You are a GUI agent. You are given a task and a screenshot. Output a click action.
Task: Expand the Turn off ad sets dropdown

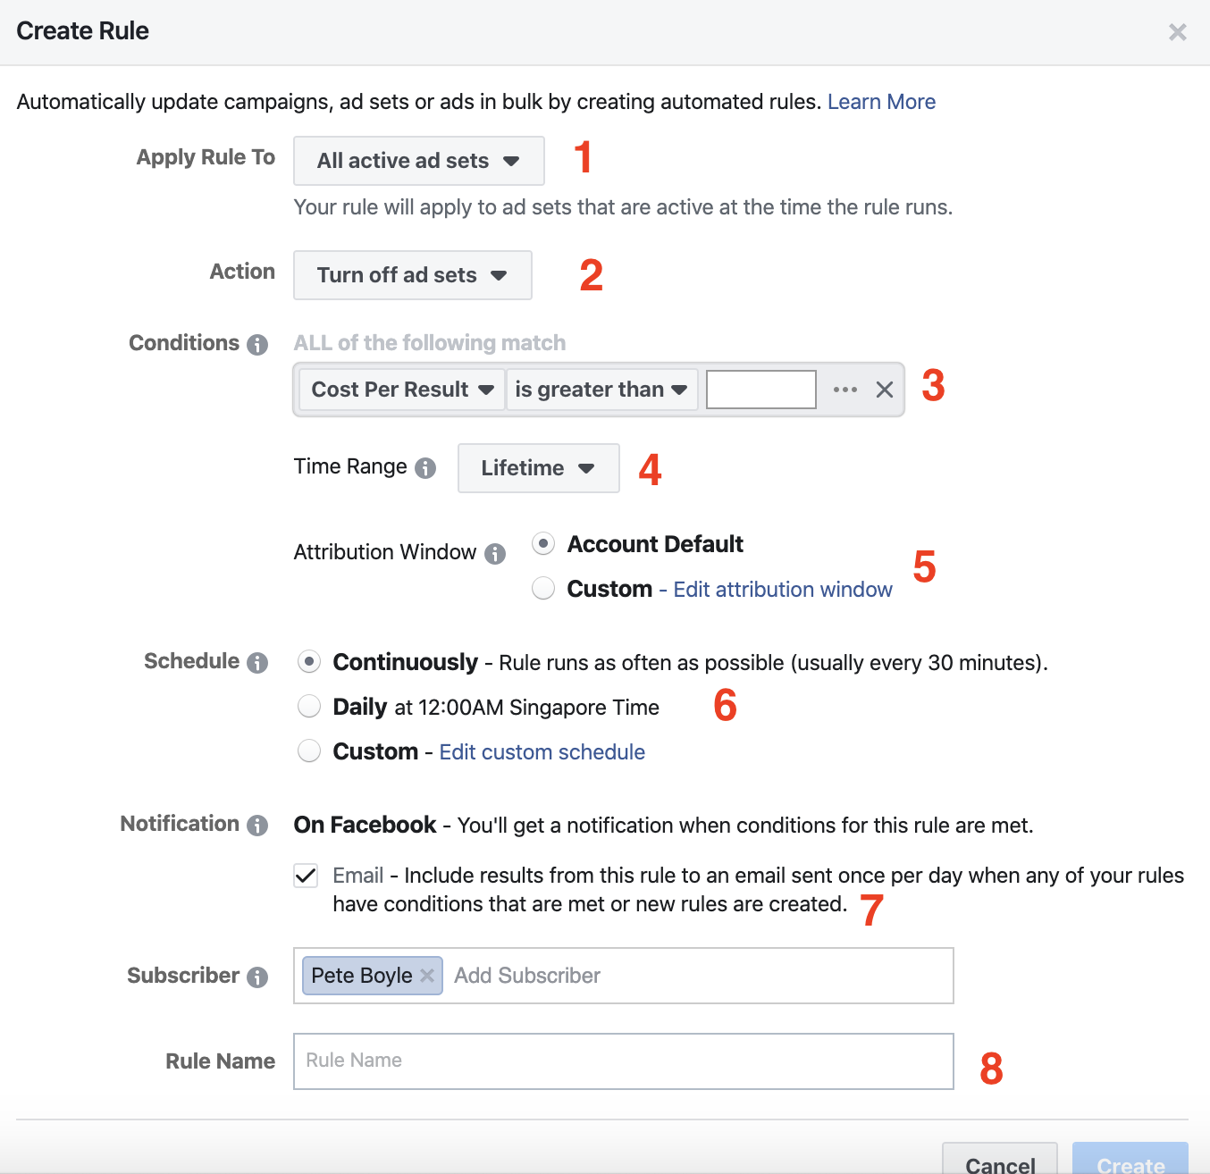tap(412, 275)
